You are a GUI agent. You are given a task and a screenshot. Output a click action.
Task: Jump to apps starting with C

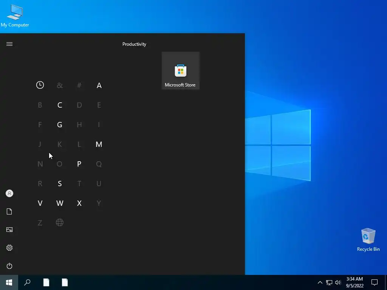click(x=59, y=105)
